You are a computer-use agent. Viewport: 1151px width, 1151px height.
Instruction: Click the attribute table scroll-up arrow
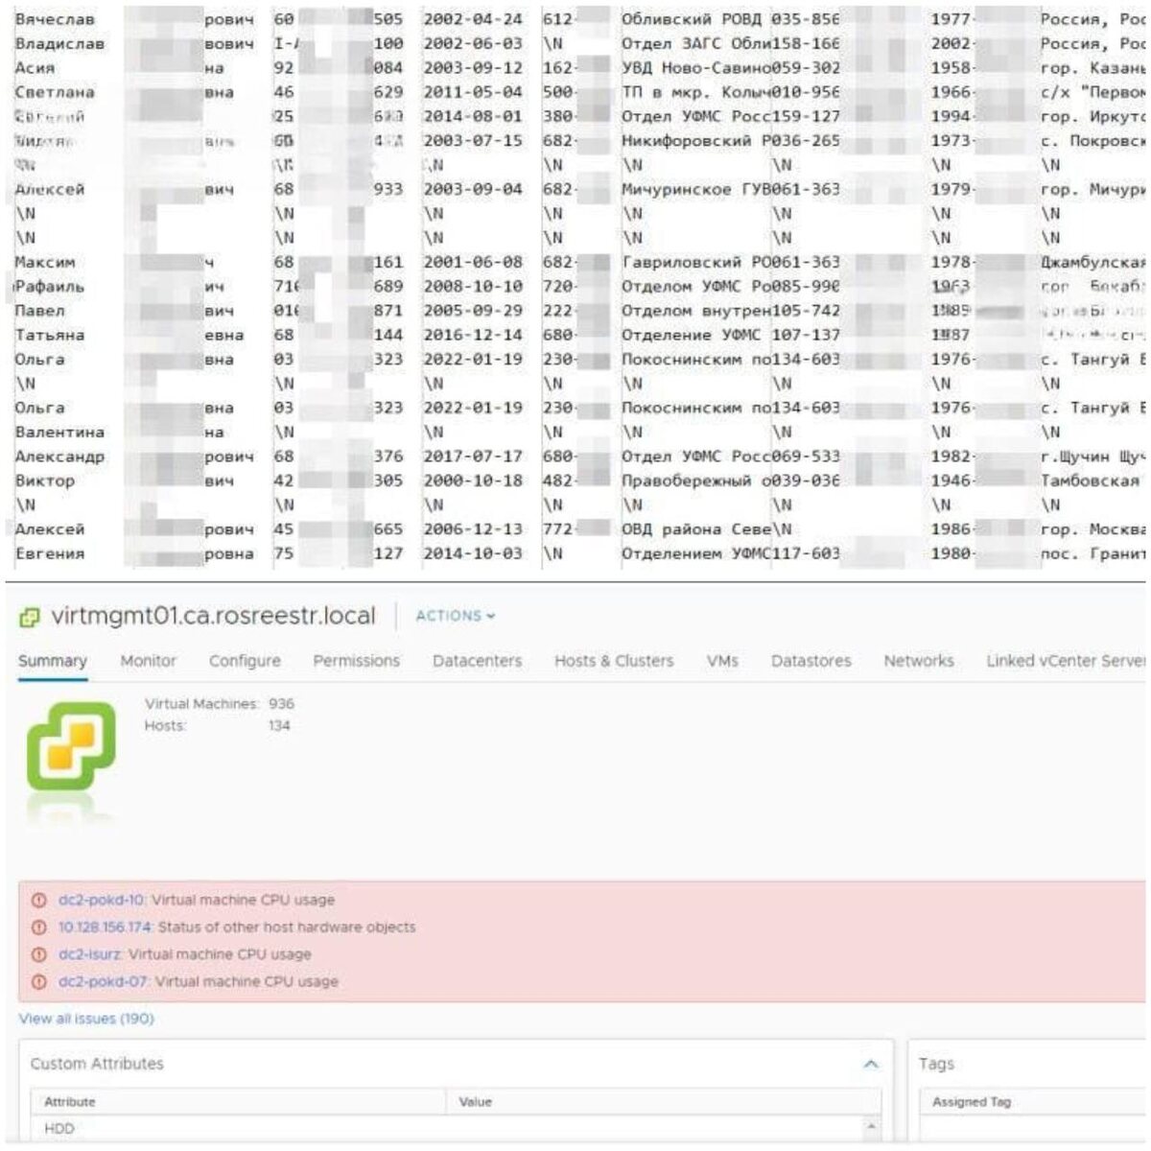(873, 1126)
